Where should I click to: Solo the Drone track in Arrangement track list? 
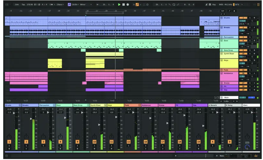pyautogui.click(x=250, y=83)
